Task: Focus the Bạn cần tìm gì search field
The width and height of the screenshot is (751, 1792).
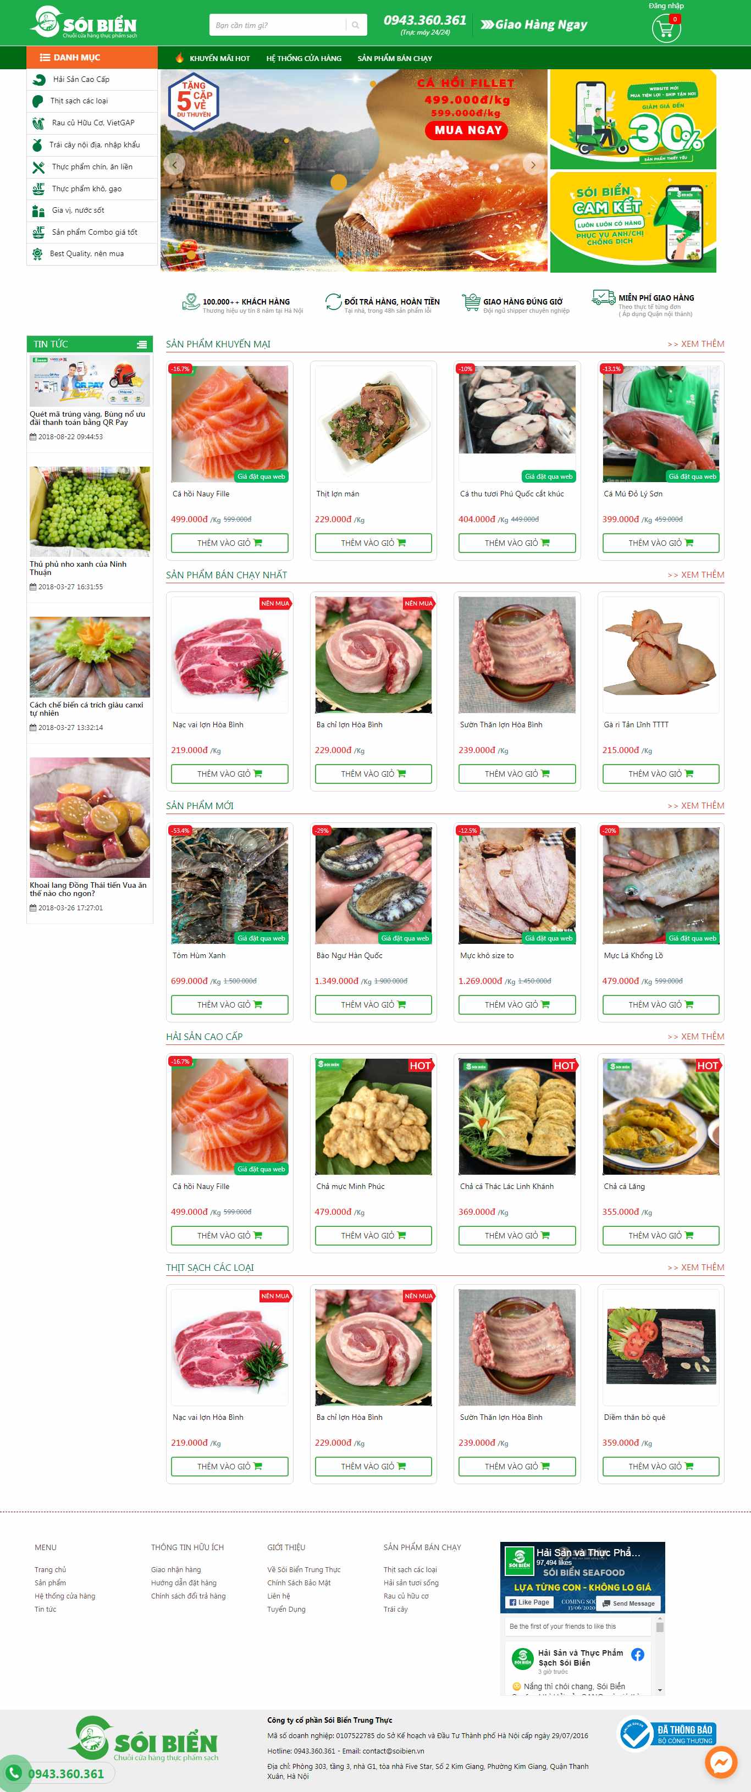Action: pyautogui.click(x=277, y=25)
